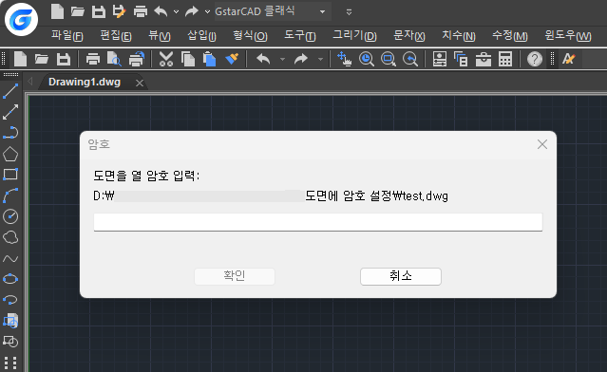Click Print Preview icon in toolbar
Screen dimensions: 607x372
114,59
